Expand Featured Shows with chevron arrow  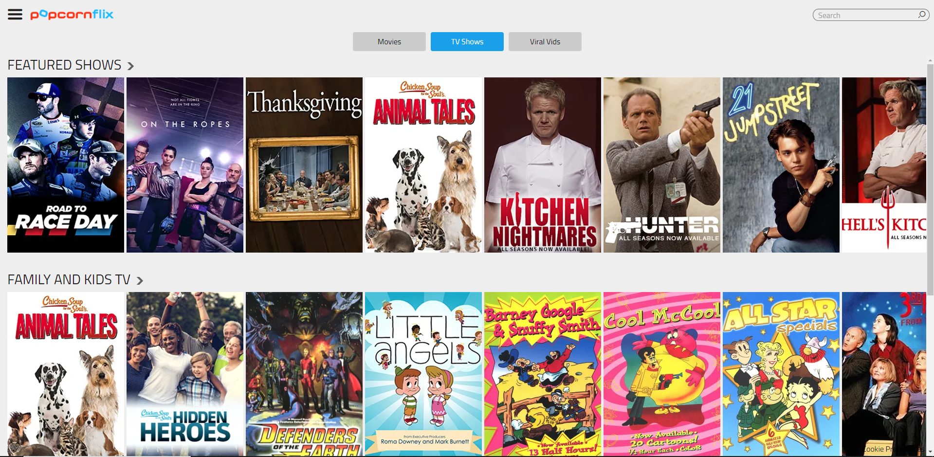(x=130, y=66)
